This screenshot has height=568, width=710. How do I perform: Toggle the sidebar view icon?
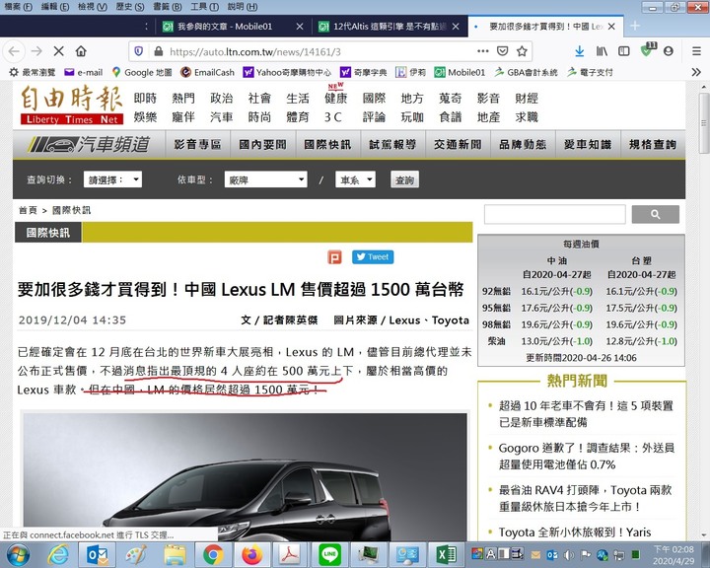(x=624, y=51)
